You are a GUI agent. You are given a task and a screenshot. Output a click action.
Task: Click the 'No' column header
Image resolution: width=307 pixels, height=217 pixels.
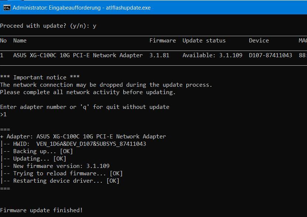point(3,41)
